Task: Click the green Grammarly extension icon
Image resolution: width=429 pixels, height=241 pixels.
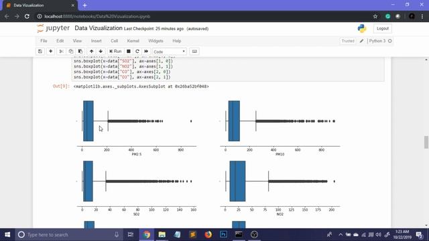Action: [387, 16]
